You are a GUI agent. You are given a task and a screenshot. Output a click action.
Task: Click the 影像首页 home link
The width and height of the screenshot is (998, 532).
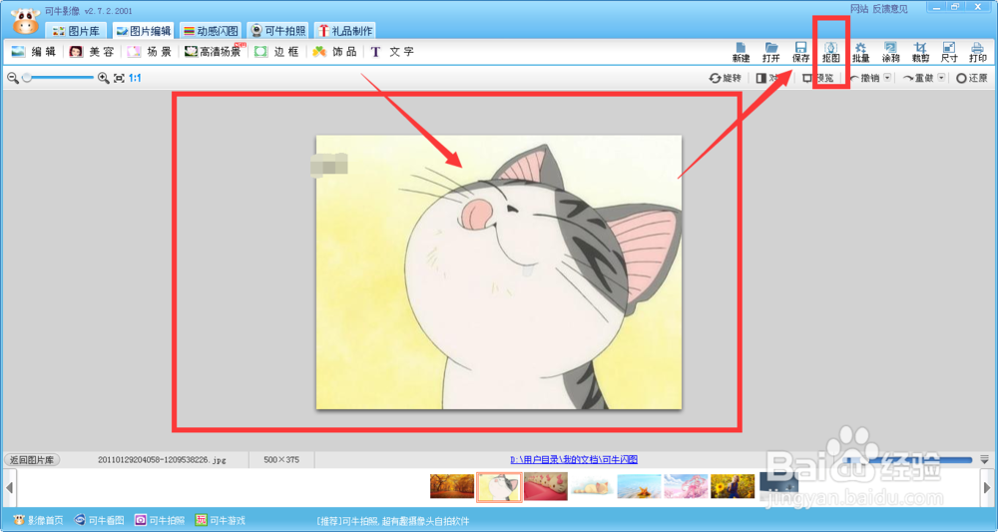tap(38, 521)
